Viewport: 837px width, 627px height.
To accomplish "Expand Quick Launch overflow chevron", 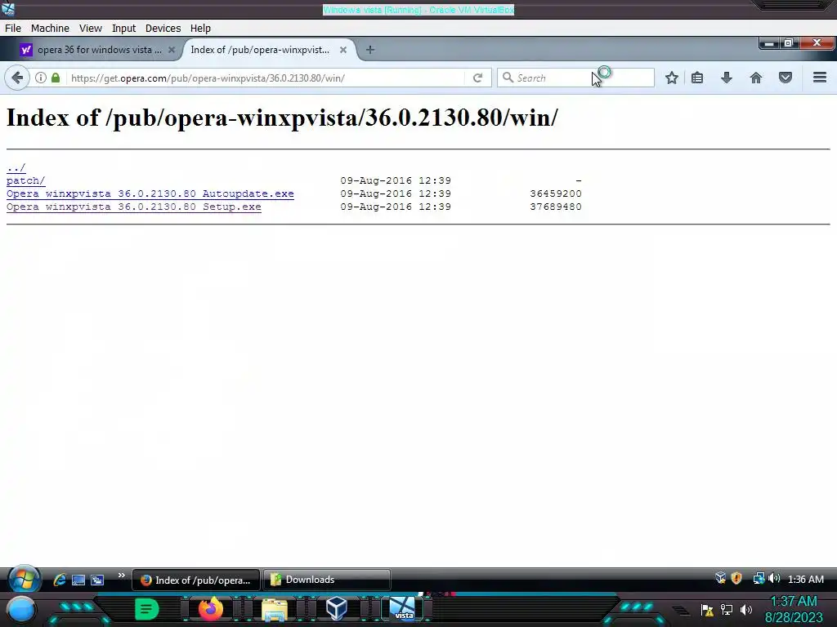I will click(121, 576).
